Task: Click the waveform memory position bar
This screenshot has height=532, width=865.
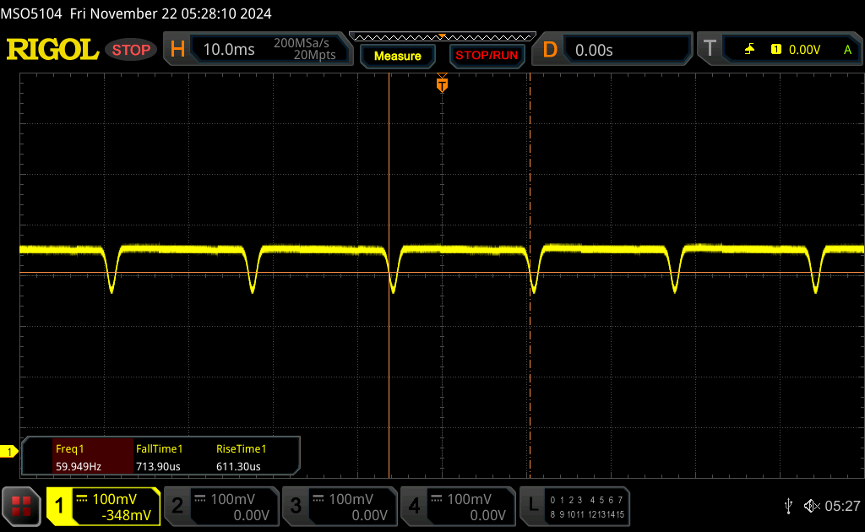Action: click(x=443, y=37)
